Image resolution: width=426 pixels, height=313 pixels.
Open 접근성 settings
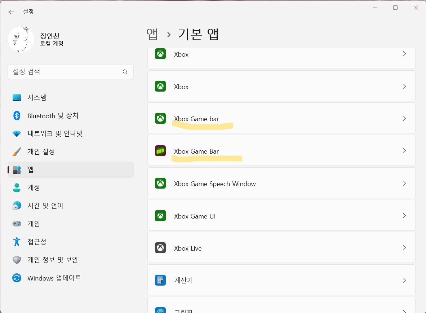(x=71, y=242)
